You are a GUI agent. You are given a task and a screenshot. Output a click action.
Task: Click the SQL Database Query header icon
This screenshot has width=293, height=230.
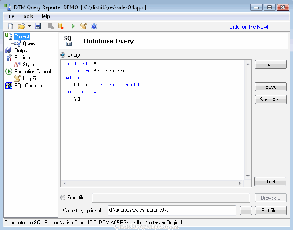69,41
